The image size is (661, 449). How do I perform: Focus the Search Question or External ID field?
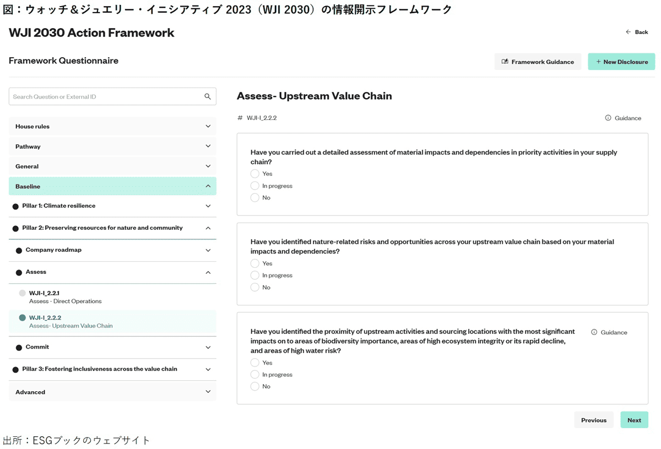[x=112, y=96]
